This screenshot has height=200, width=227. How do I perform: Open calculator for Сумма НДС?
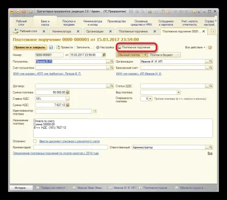(67, 105)
